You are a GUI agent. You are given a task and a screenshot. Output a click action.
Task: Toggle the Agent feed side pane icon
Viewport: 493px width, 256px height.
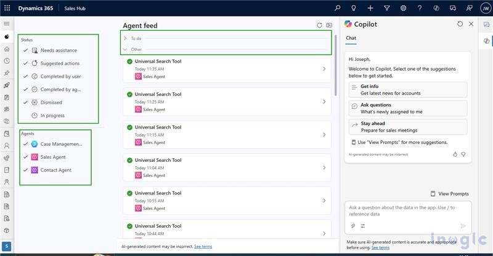click(x=329, y=25)
